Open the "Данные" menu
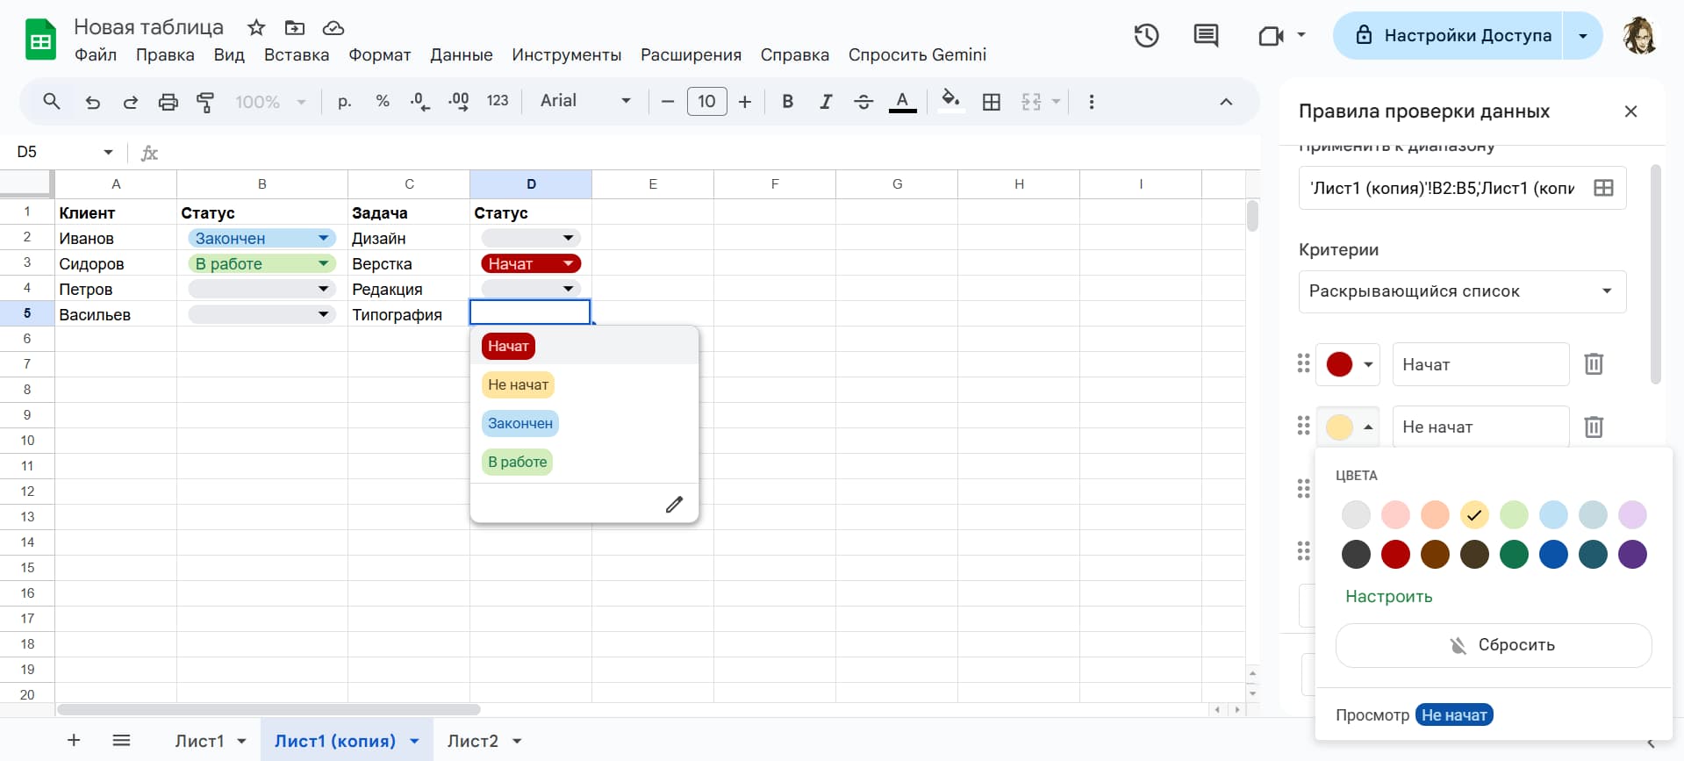Viewport: 1684px width, 761px height. 461,55
